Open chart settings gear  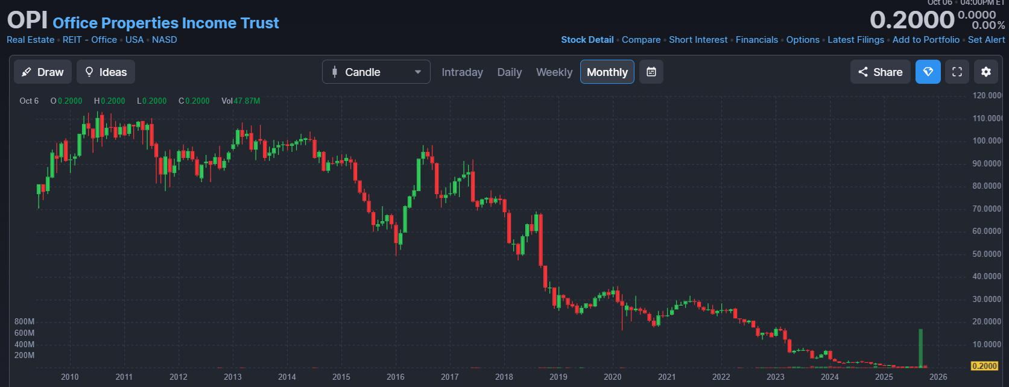[986, 72]
